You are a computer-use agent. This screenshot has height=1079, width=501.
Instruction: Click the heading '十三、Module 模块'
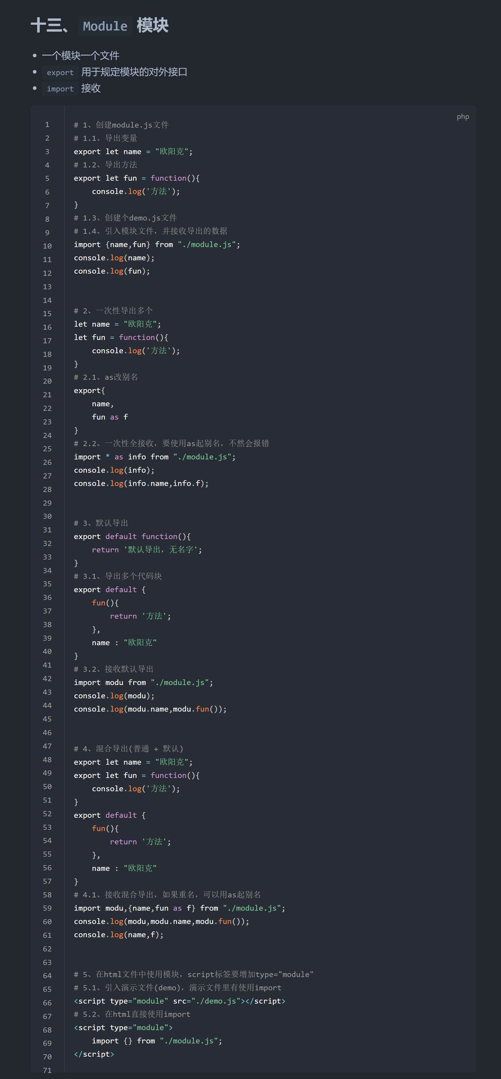pyautogui.click(x=99, y=26)
